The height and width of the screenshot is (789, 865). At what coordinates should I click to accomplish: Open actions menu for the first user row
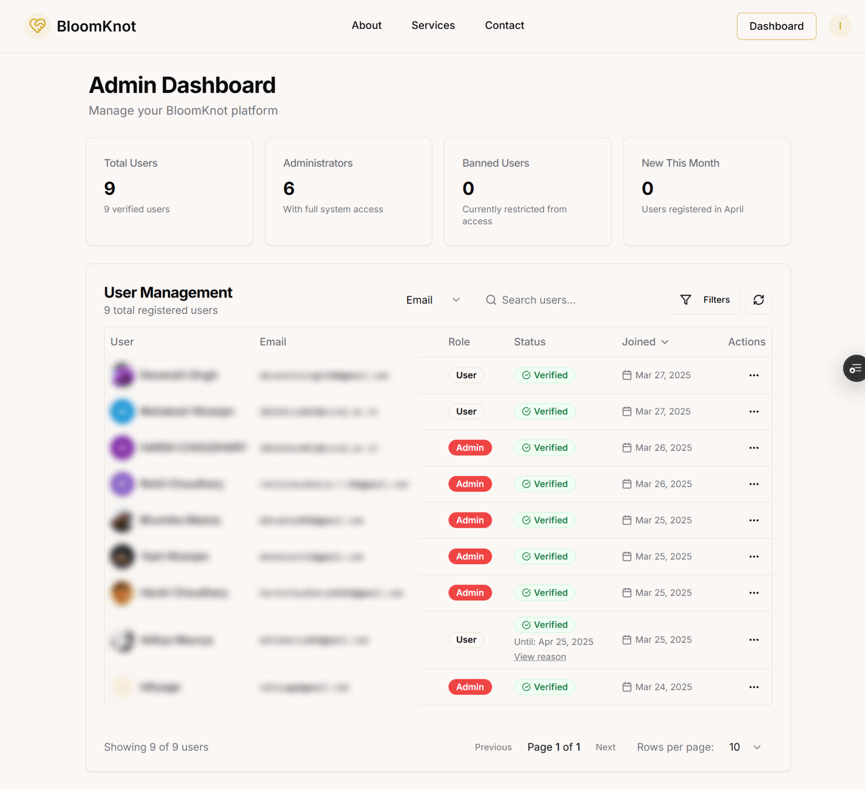point(754,375)
